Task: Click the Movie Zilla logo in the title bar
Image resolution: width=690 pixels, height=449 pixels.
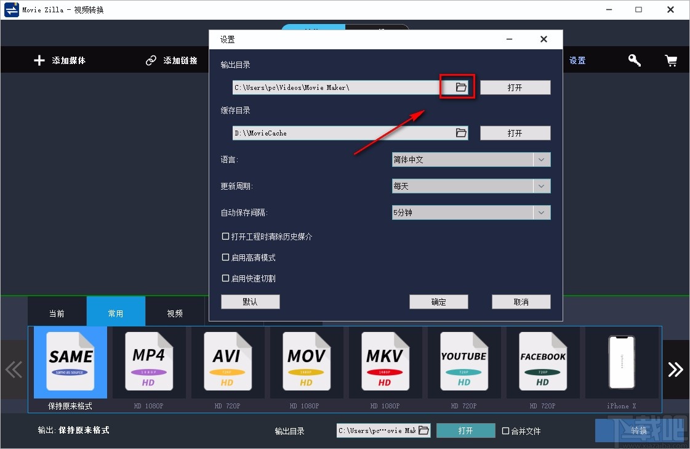Action: [x=10, y=9]
